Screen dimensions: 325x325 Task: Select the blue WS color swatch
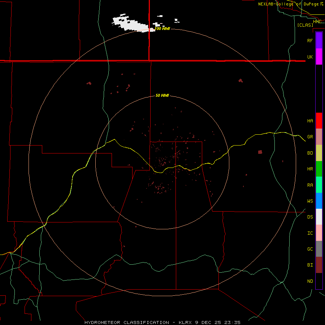point(319,201)
